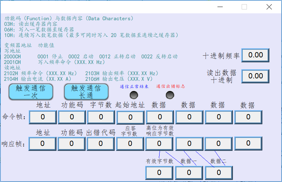
Task: Select the first 命令帧 数据 field
Action: (160, 117)
